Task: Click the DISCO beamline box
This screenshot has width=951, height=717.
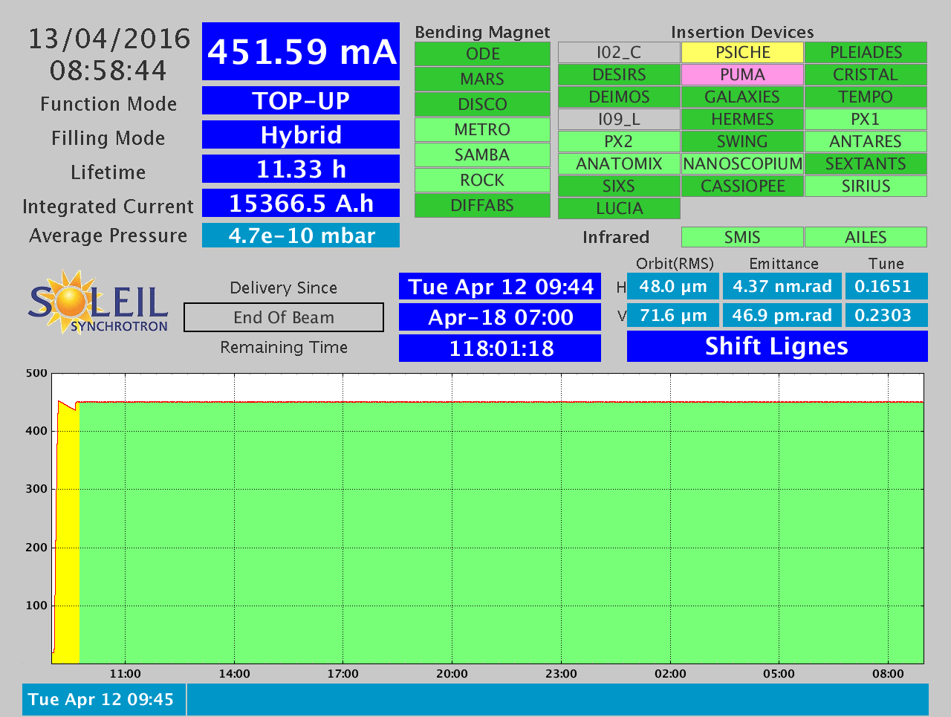Action: (482, 105)
